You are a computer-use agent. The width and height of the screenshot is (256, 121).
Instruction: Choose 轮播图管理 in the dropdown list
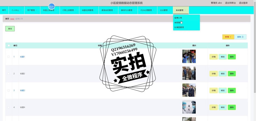[179, 27]
